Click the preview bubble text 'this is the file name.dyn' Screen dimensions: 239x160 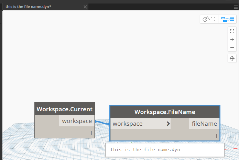145,150
